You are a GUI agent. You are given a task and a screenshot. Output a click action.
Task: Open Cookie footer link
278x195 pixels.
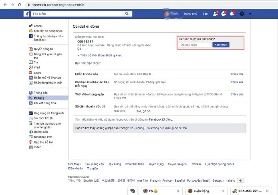pyautogui.click(x=196, y=164)
